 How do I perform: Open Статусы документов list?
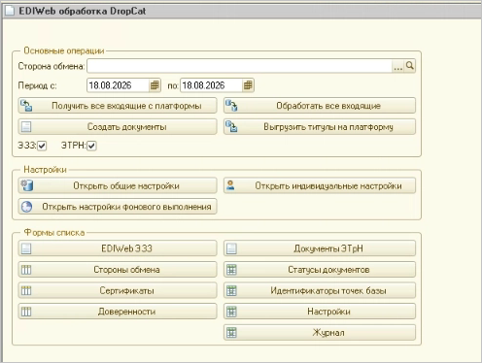(320, 270)
